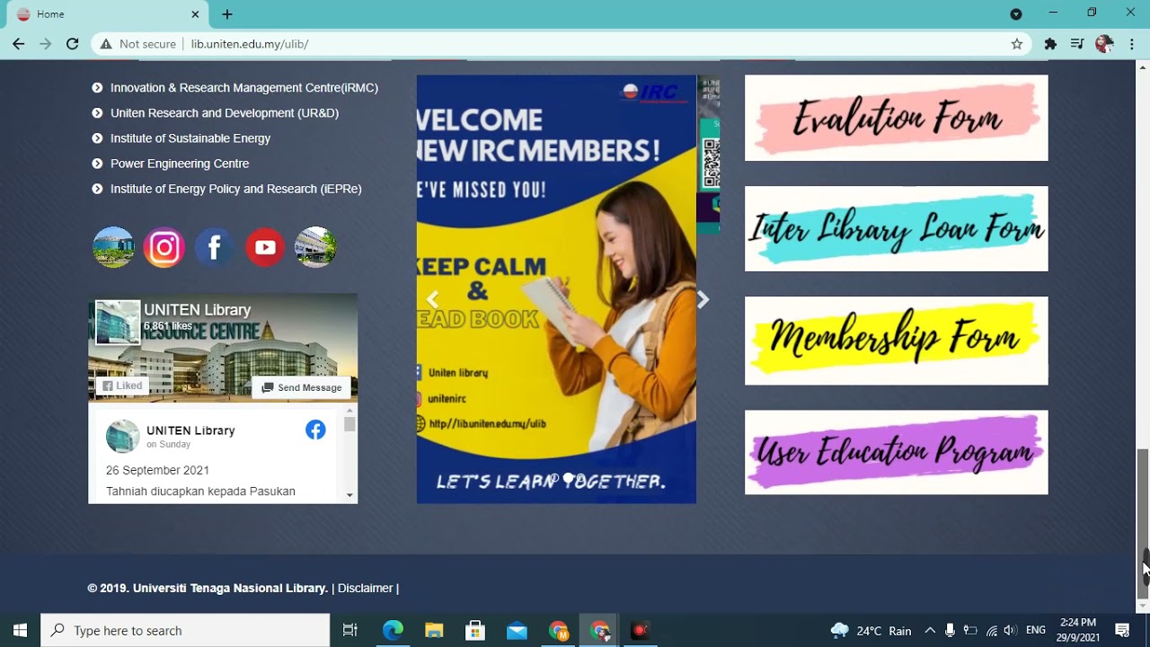Open the Facebook social icon

click(215, 247)
